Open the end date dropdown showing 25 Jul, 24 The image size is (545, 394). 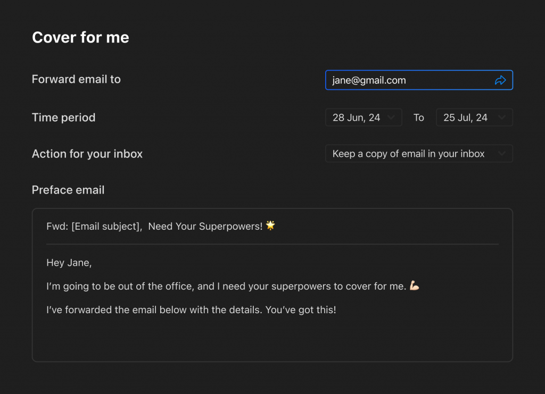[474, 118]
